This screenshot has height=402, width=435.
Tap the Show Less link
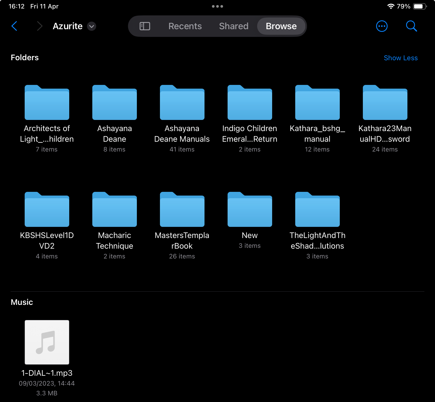tap(401, 58)
